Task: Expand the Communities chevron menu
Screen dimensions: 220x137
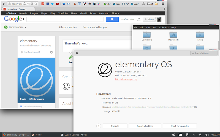Action: tap(25, 27)
